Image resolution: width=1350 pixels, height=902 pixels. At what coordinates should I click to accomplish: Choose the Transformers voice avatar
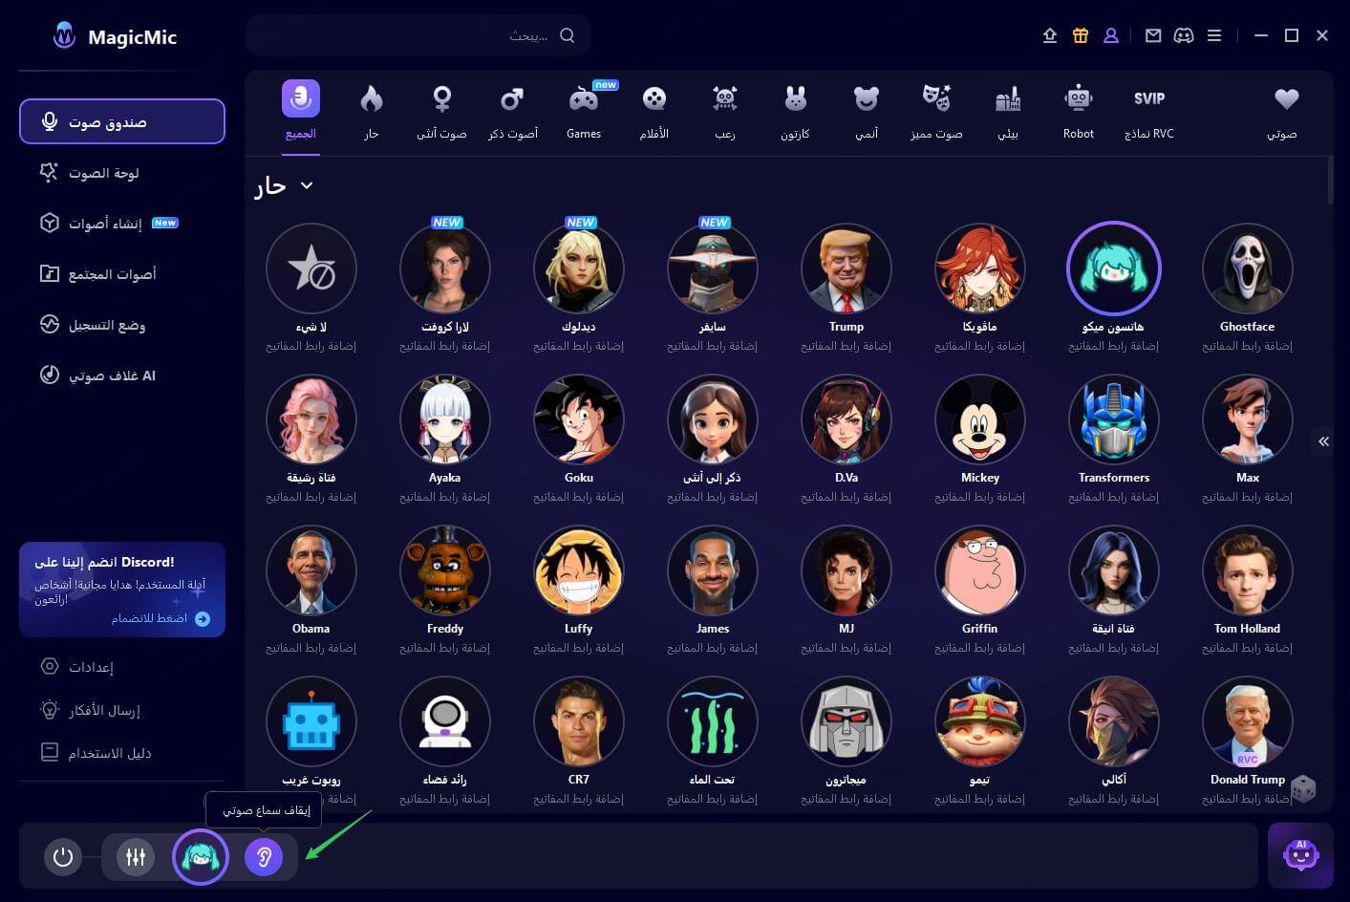point(1114,420)
